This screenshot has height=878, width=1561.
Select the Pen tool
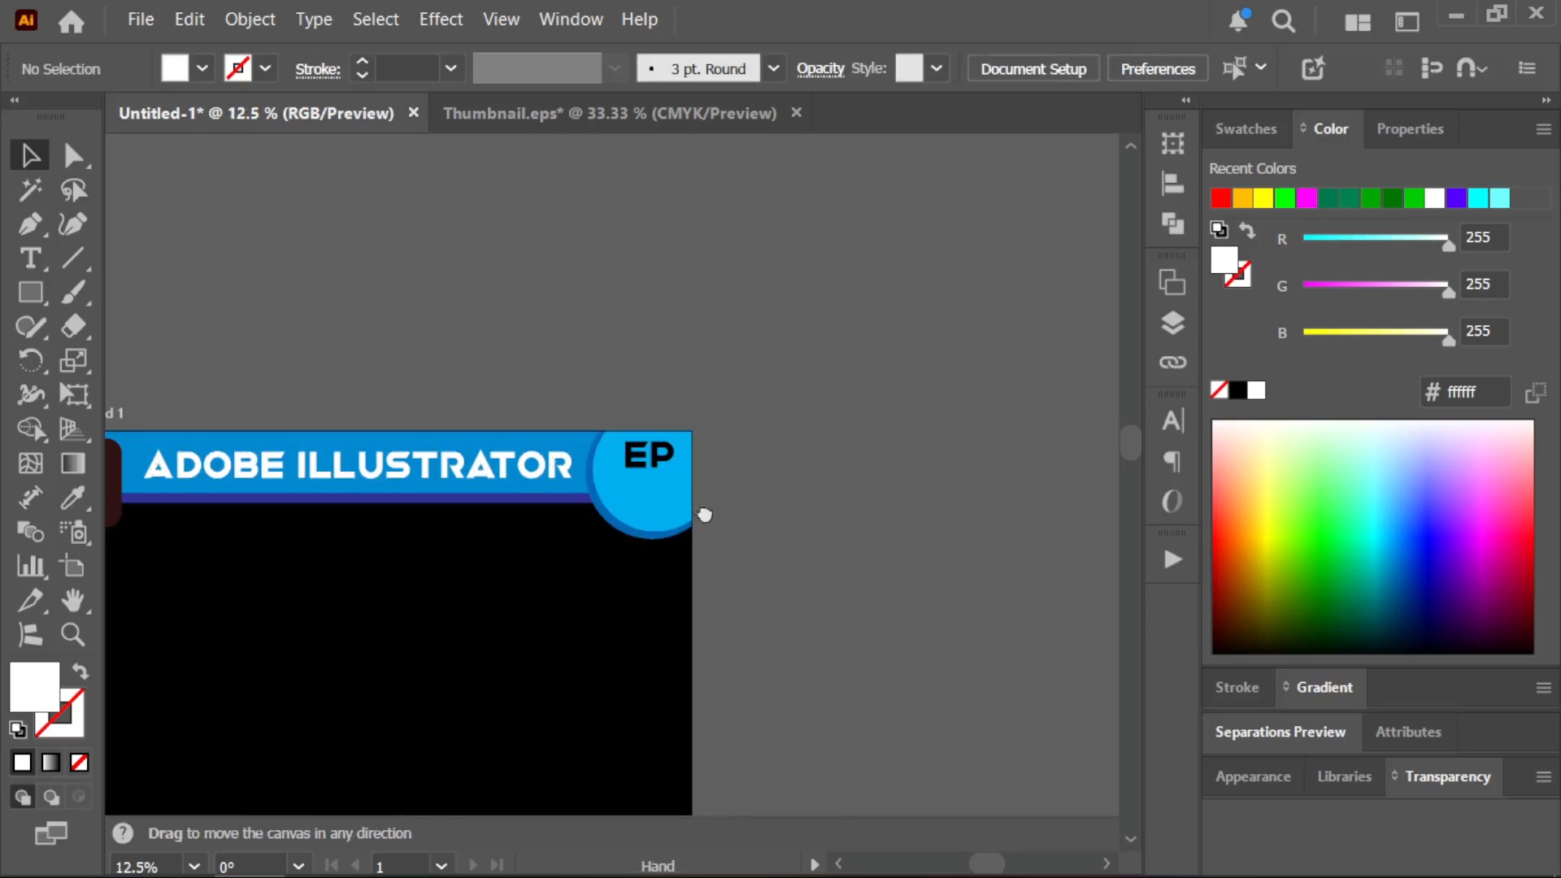pos(30,224)
